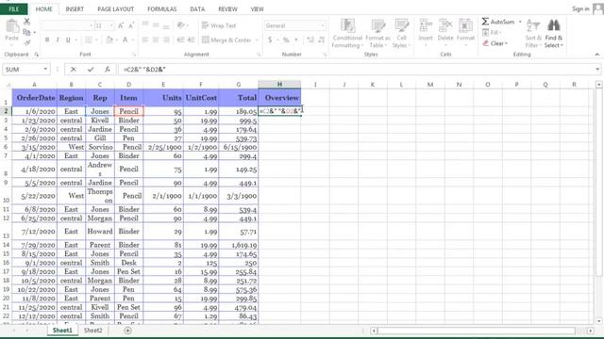
Task: Open Clipboard group dialog launcher
Action: [36, 55]
